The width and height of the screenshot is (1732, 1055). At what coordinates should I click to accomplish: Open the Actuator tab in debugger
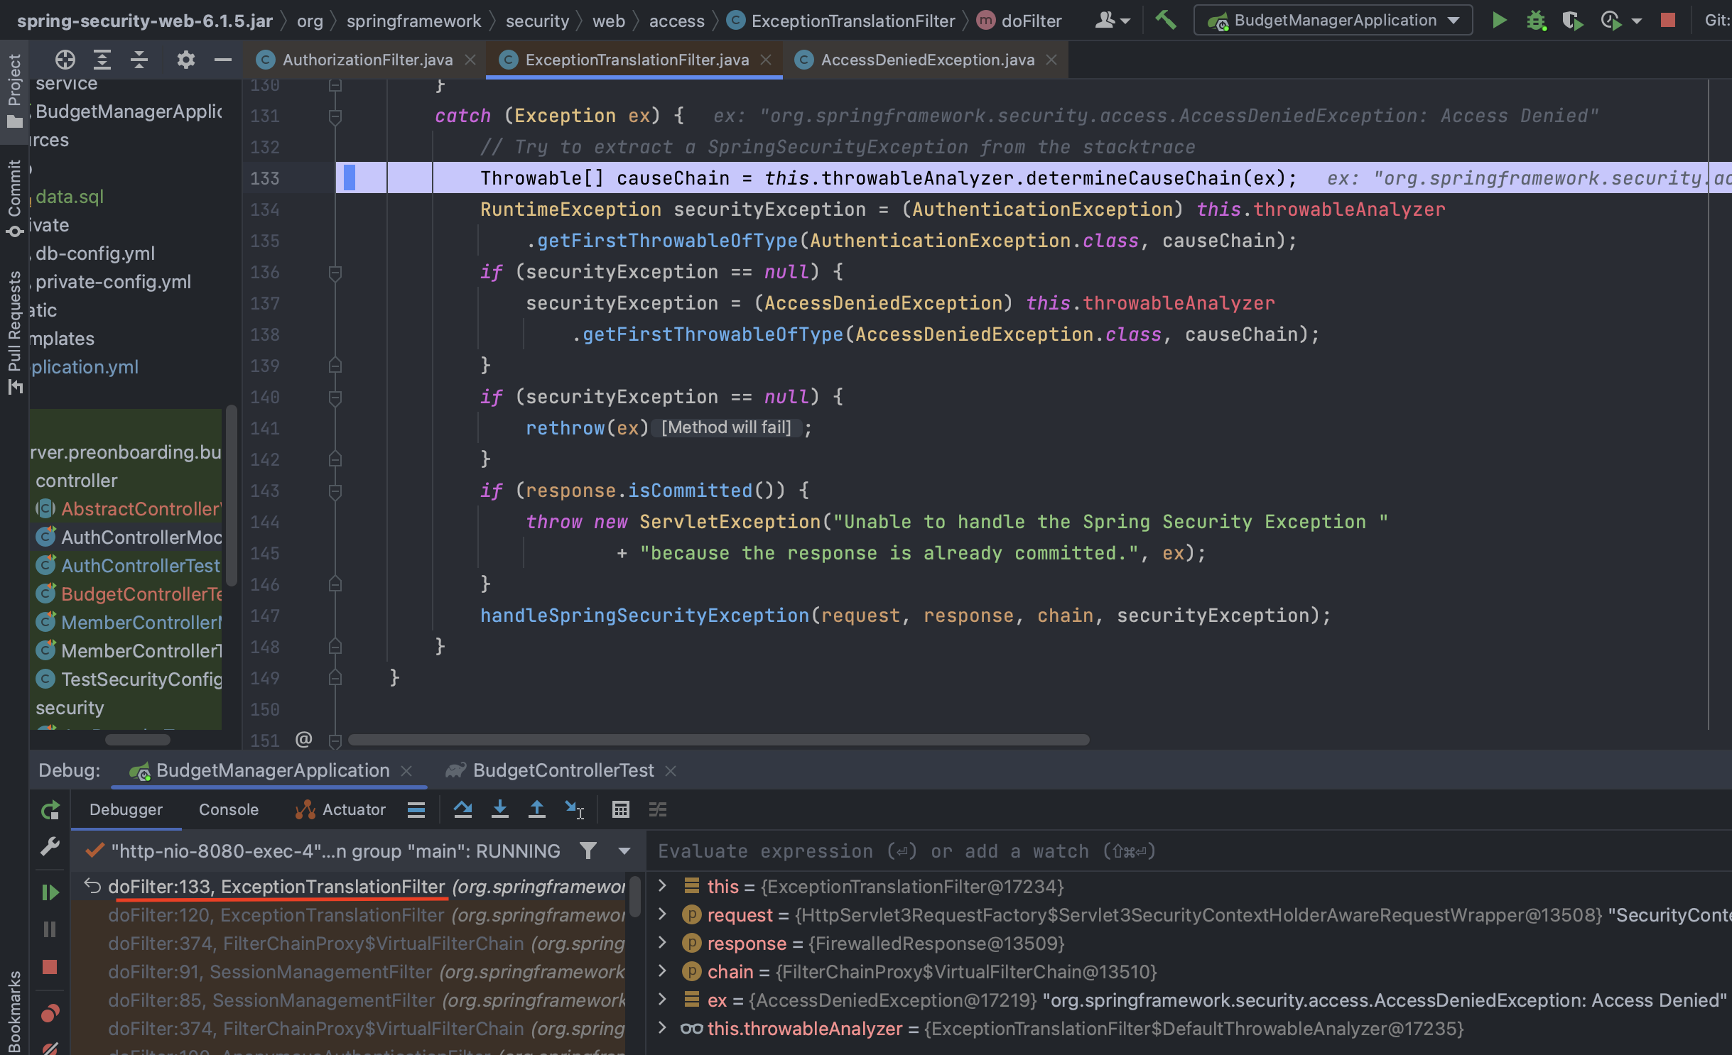tap(341, 809)
